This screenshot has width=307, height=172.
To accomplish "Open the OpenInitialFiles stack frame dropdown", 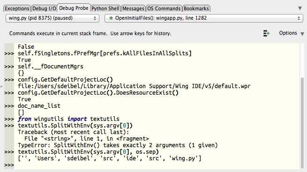I will click(x=204, y=18).
